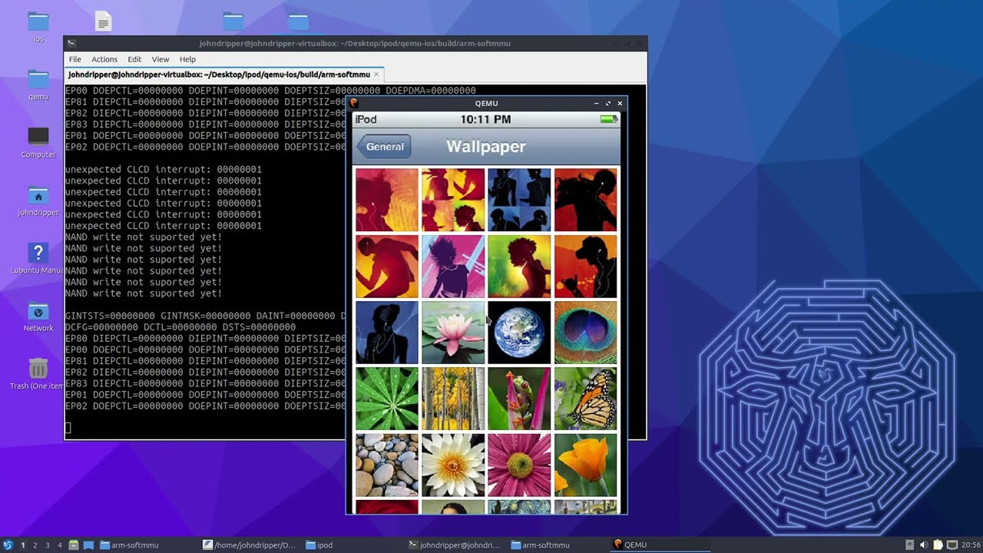
Task: Switch to workspace 1 in pager
Action: click(x=22, y=545)
